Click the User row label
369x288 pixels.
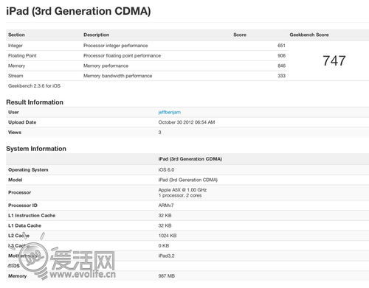(x=13, y=112)
